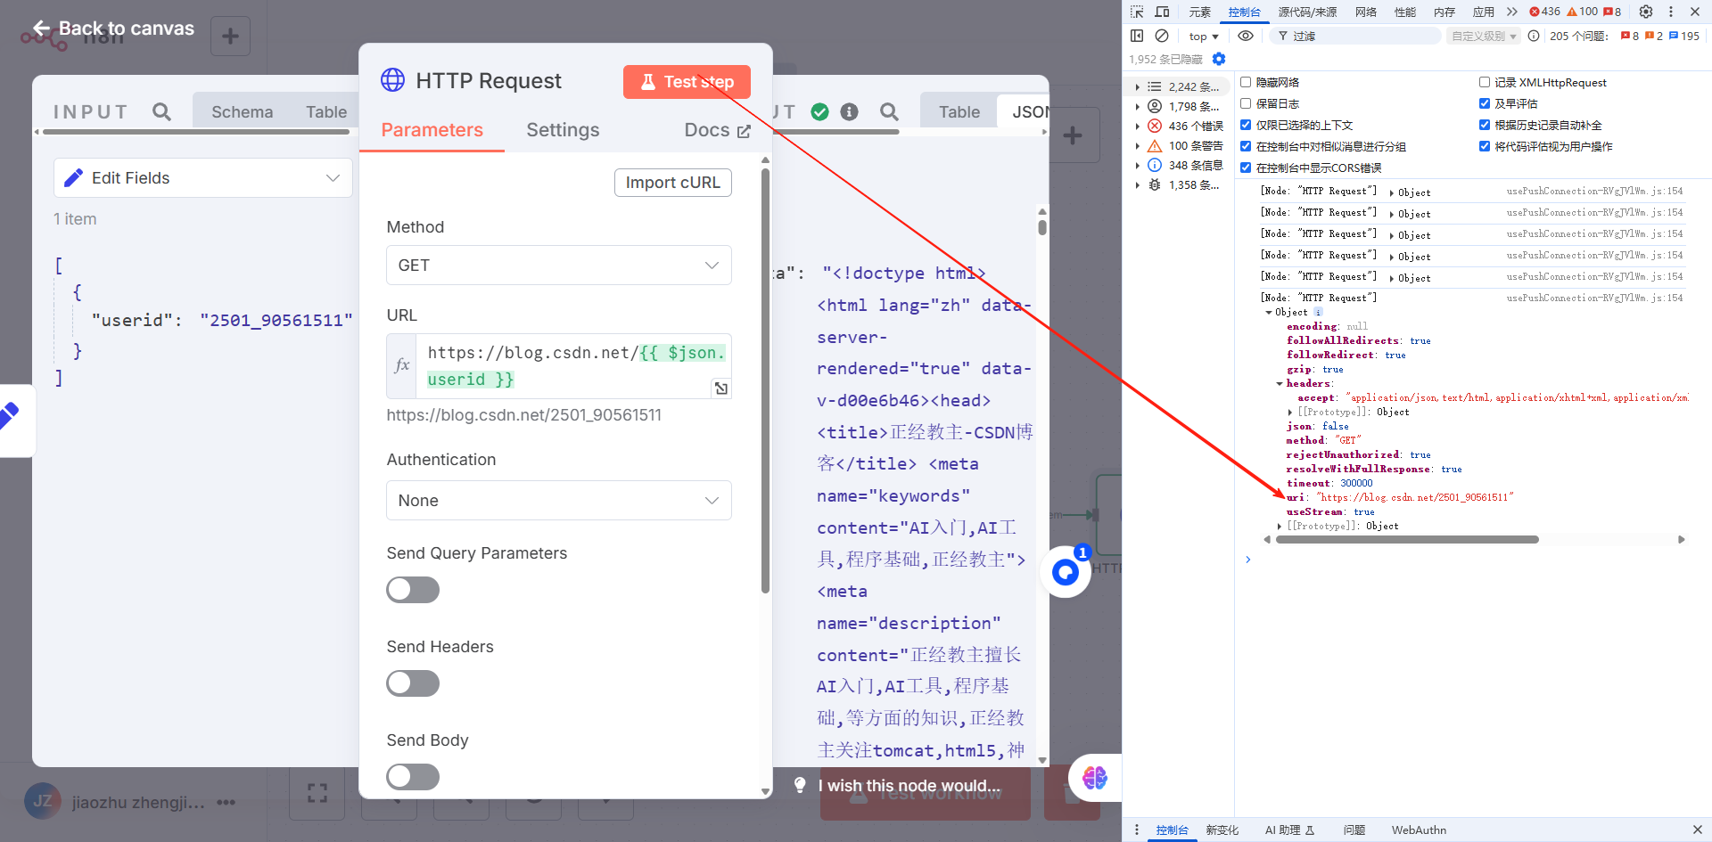Open the 网络 Network tab
Viewport: 1712px width, 842px height.
(x=1365, y=12)
